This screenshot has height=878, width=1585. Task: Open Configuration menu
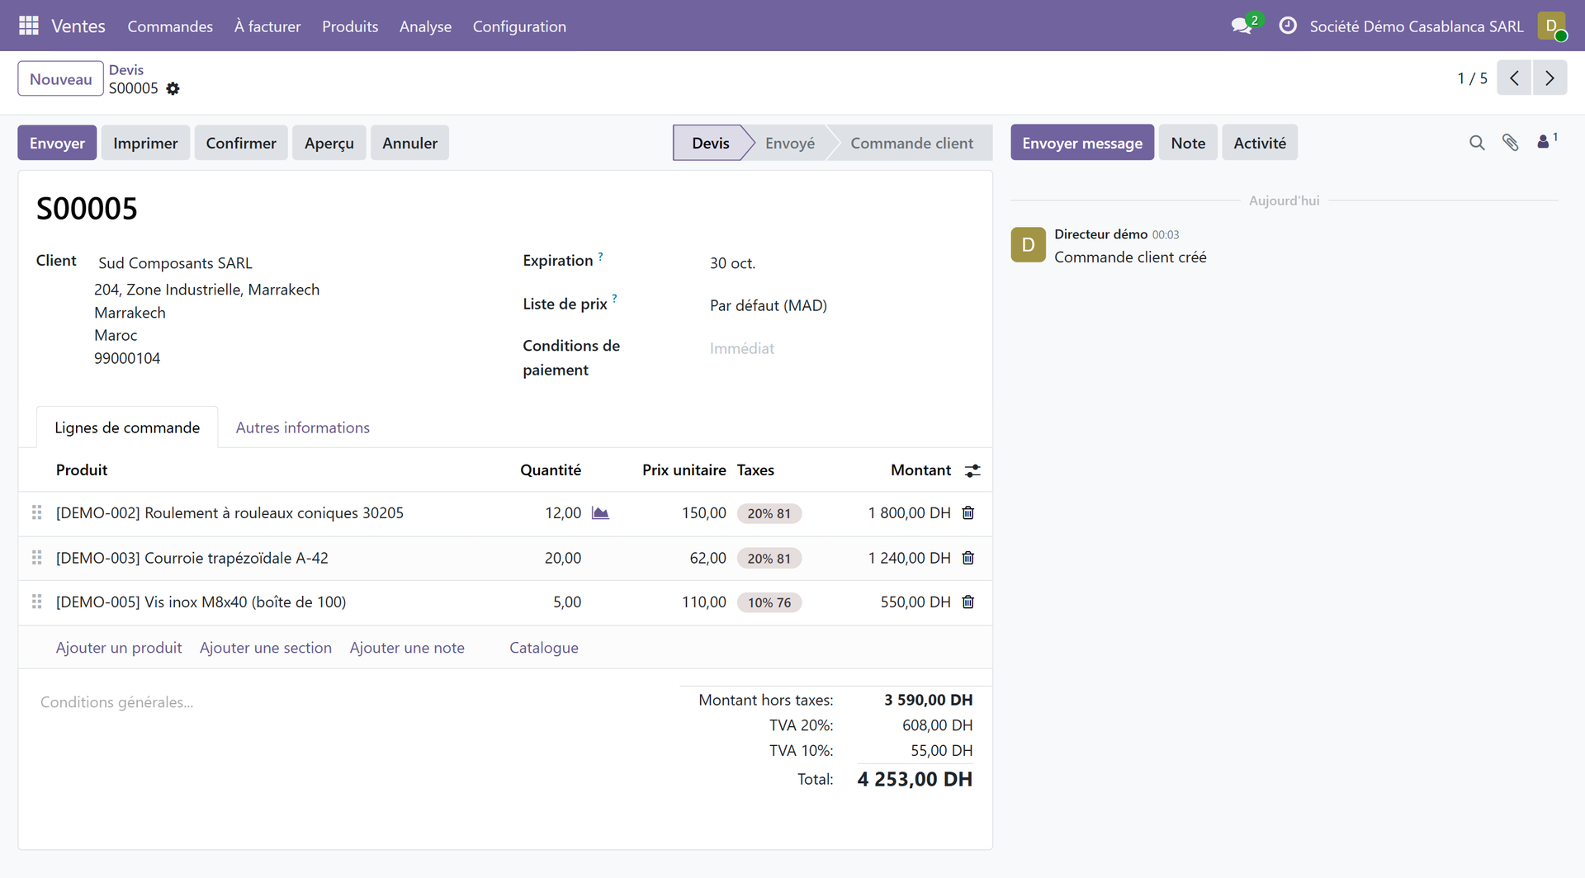[x=519, y=26]
